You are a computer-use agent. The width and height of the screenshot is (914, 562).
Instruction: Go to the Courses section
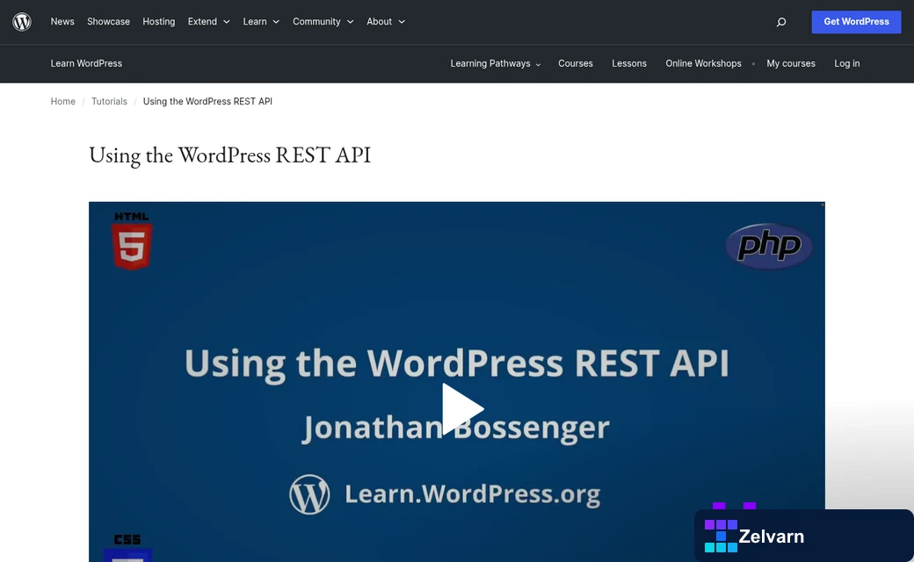pyautogui.click(x=576, y=63)
